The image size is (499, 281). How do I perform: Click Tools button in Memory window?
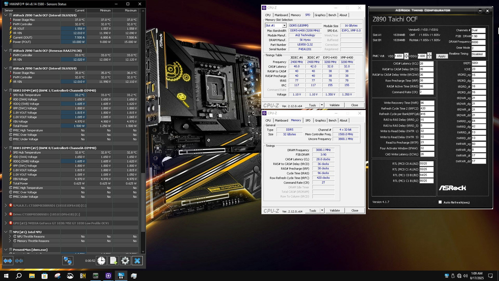pyautogui.click(x=312, y=210)
